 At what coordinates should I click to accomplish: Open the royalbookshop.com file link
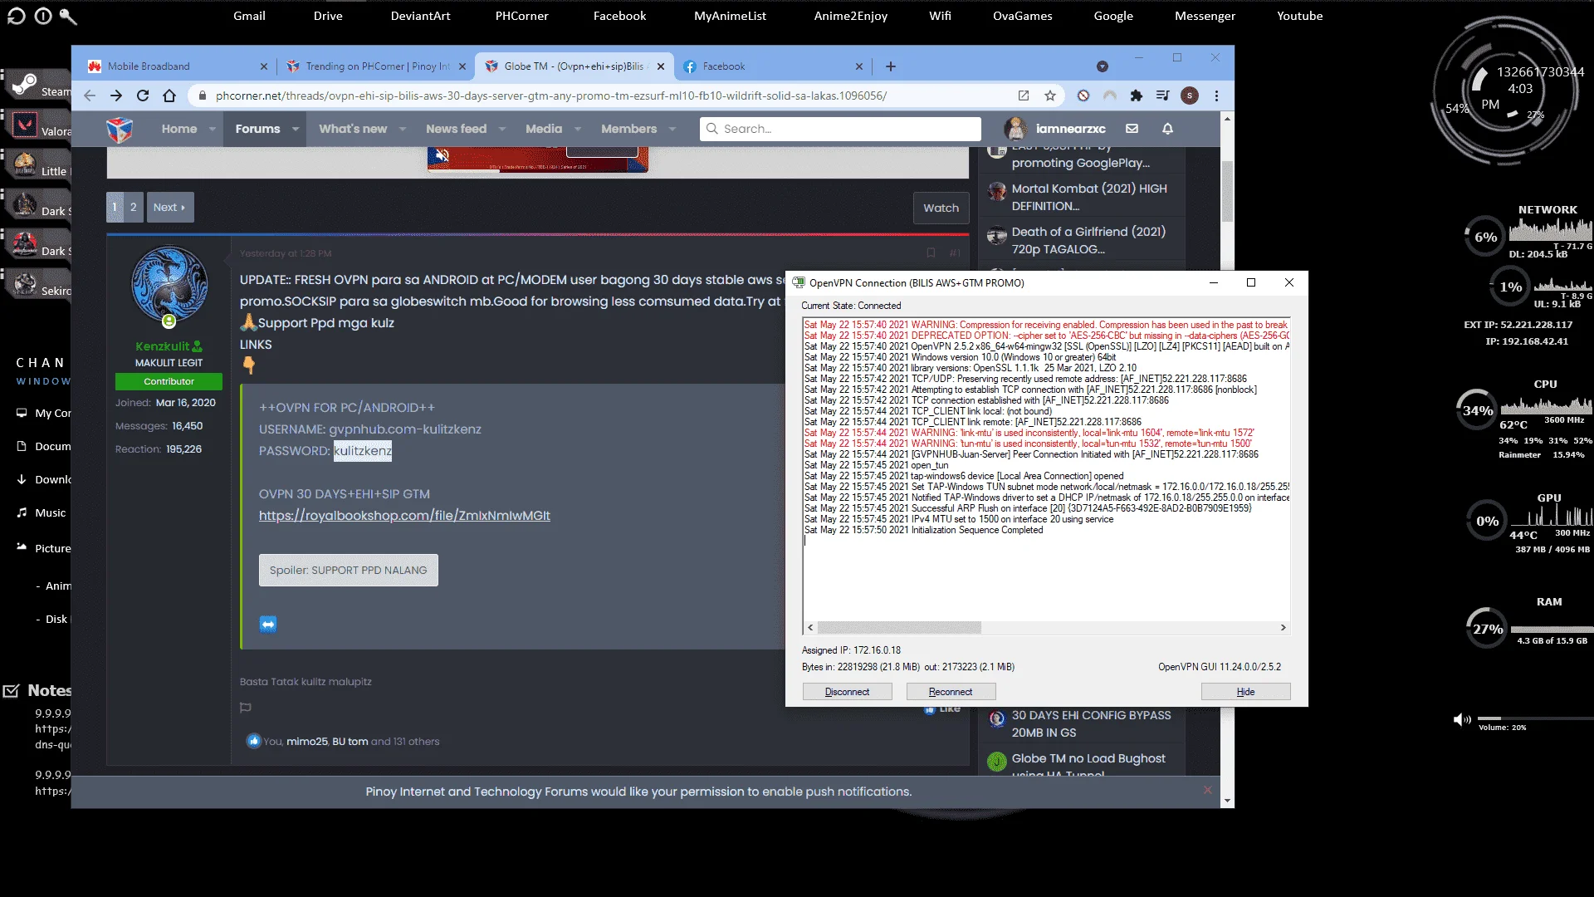404,516
